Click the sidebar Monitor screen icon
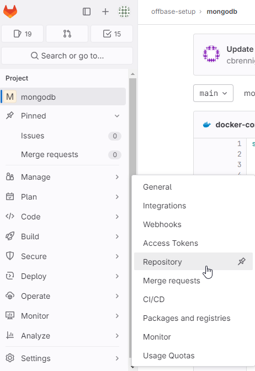Screen dimensions: 255x371 [10, 316]
